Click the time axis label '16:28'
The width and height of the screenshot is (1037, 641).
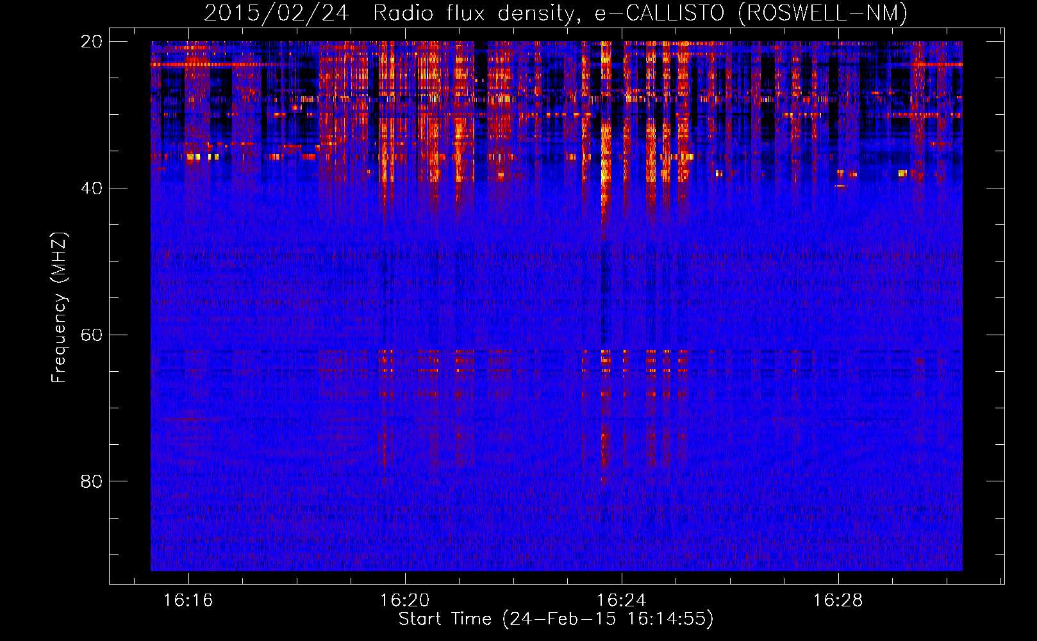(x=838, y=600)
